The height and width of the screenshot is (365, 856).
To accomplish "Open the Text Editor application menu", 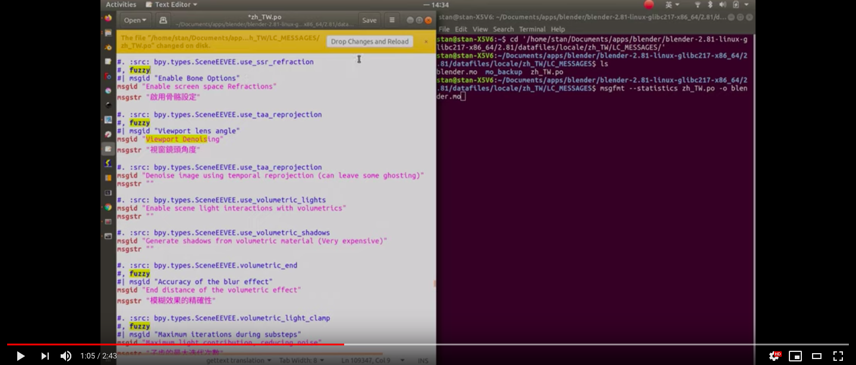I will [171, 5].
